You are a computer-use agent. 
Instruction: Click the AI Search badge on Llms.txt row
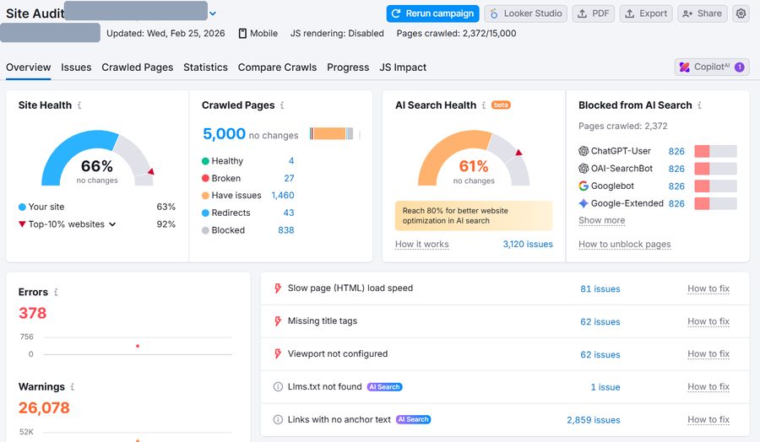384,387
